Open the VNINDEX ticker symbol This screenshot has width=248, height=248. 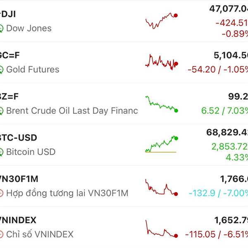click(18, 220)
